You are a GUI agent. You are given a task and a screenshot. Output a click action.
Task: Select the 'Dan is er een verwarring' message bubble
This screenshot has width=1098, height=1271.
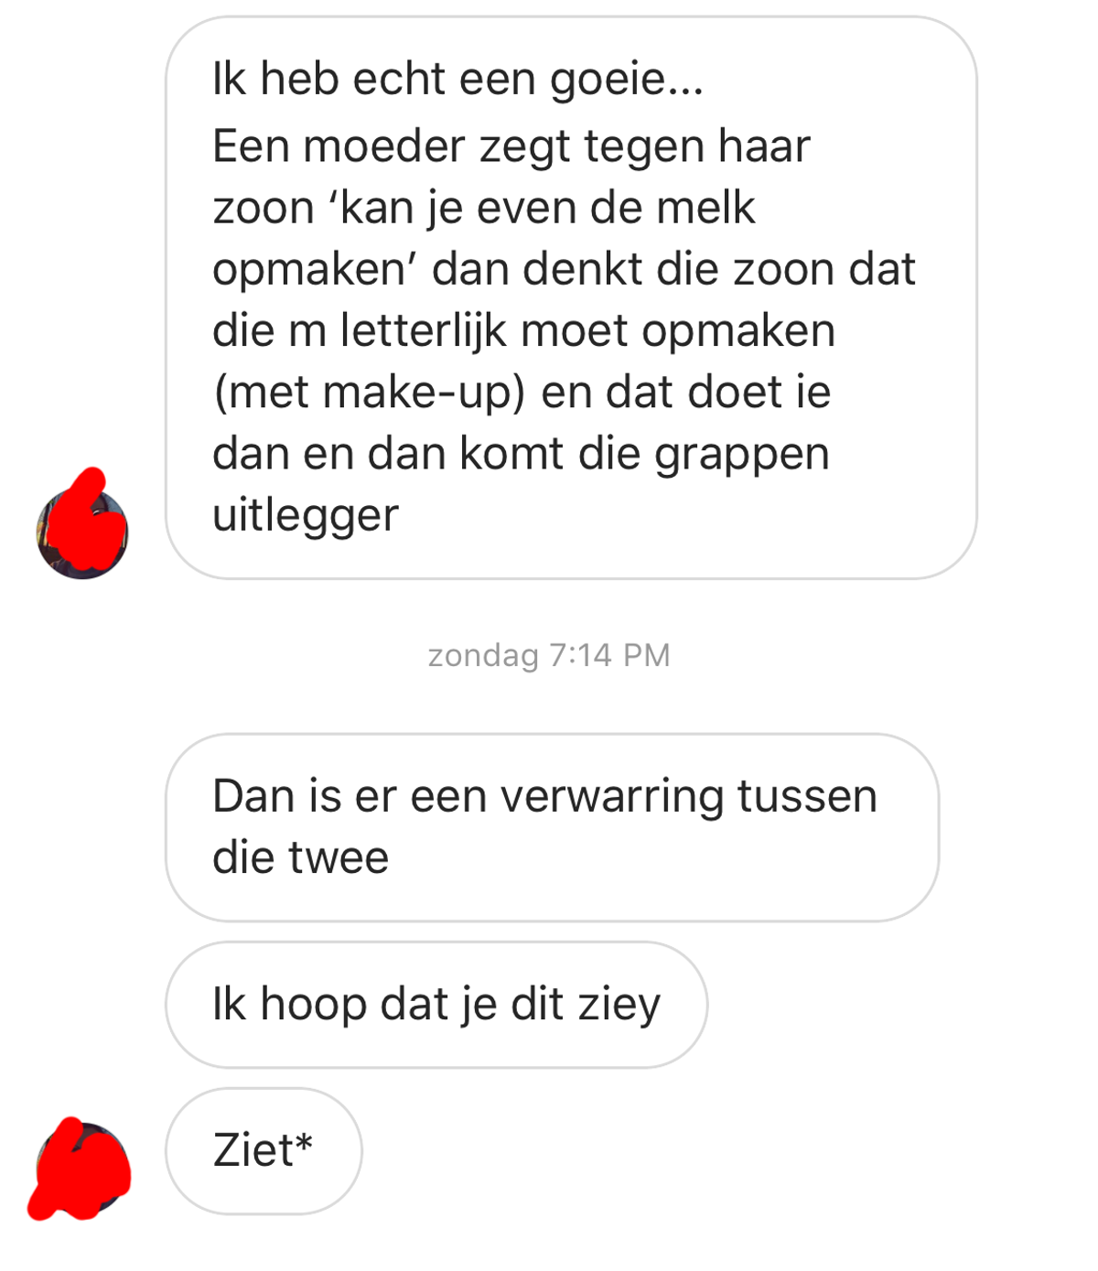(x=553, y=827)
